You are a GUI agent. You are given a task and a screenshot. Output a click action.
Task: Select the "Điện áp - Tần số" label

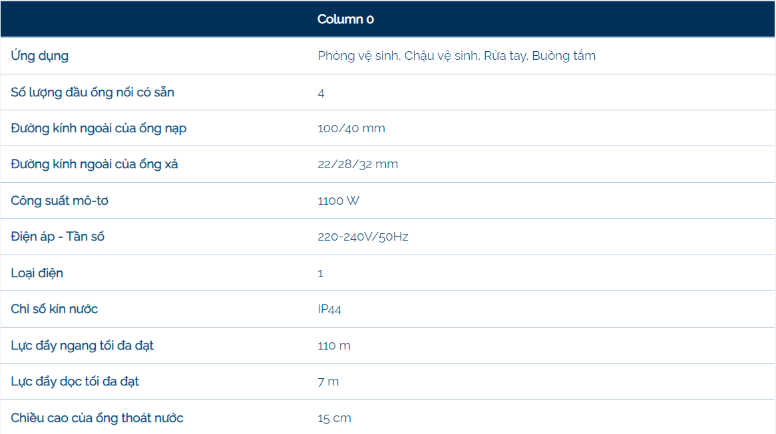(x=58, y=237)
